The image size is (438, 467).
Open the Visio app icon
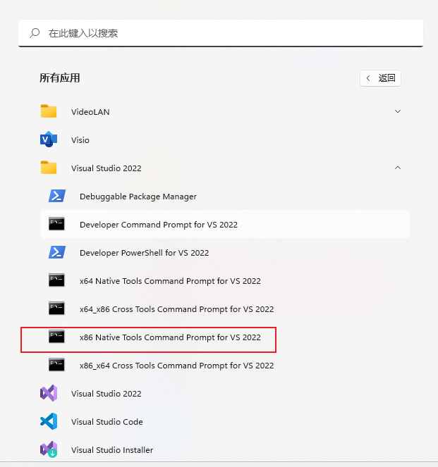pos(49,139)
